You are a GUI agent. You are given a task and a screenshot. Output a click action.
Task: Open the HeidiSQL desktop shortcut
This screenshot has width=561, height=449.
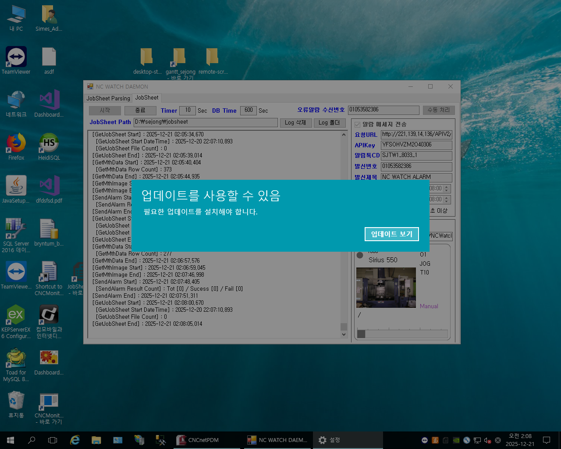(49, 143)
